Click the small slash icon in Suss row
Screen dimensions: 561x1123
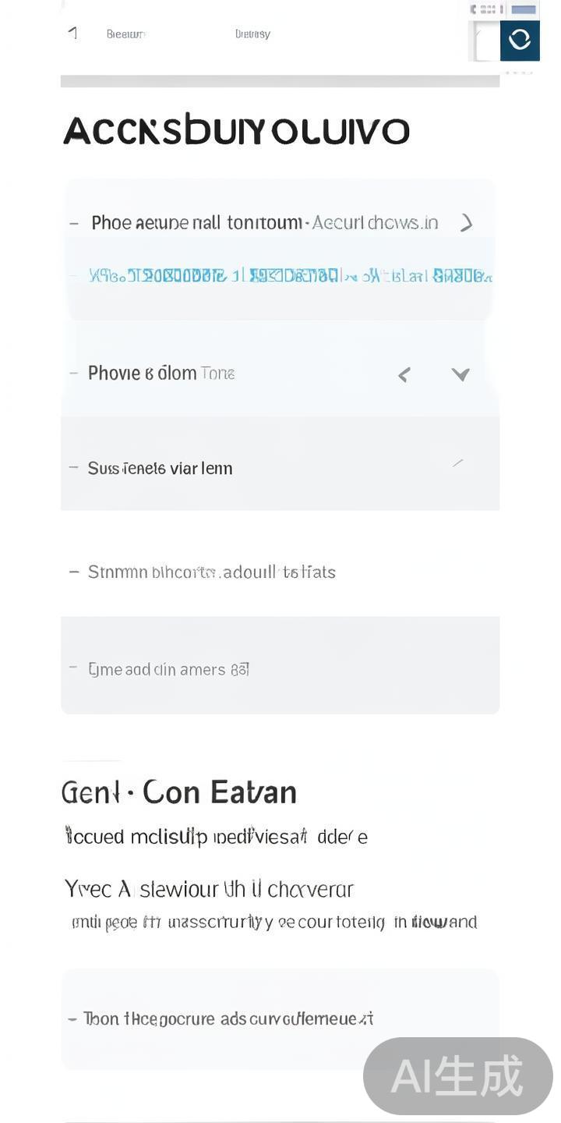(458, 463)
